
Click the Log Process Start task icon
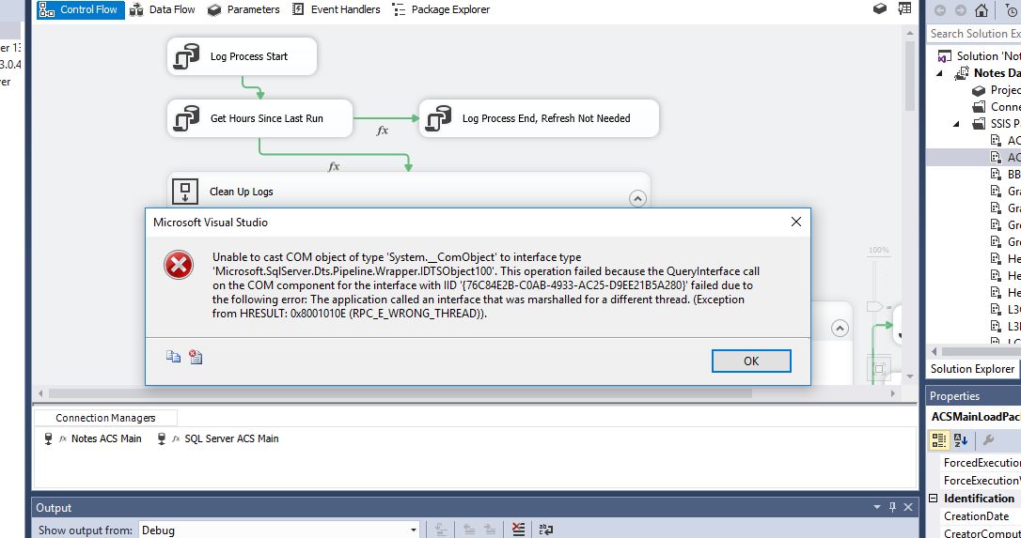[186, 56]
